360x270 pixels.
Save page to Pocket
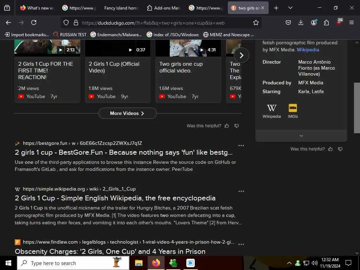point(288,22)
